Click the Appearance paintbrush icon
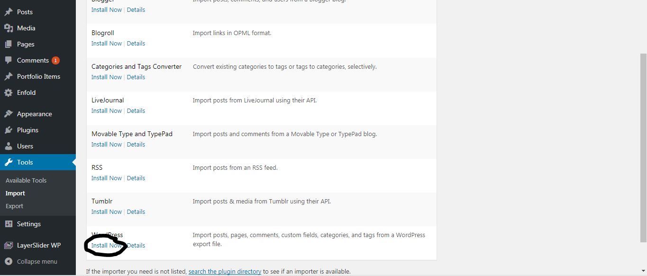 (9, 114)
